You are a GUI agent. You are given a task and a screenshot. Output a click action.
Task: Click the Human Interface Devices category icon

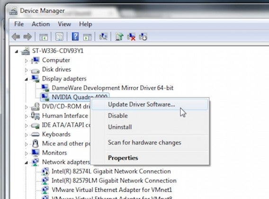(36, 116)
